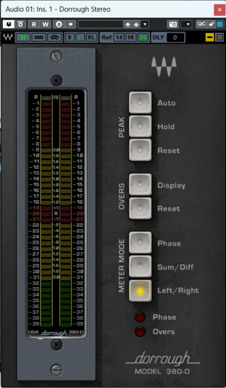Screen dimensions: 226x388
Task: Click the dorrough Model 380-D logo
Action: tap(163, 363)
